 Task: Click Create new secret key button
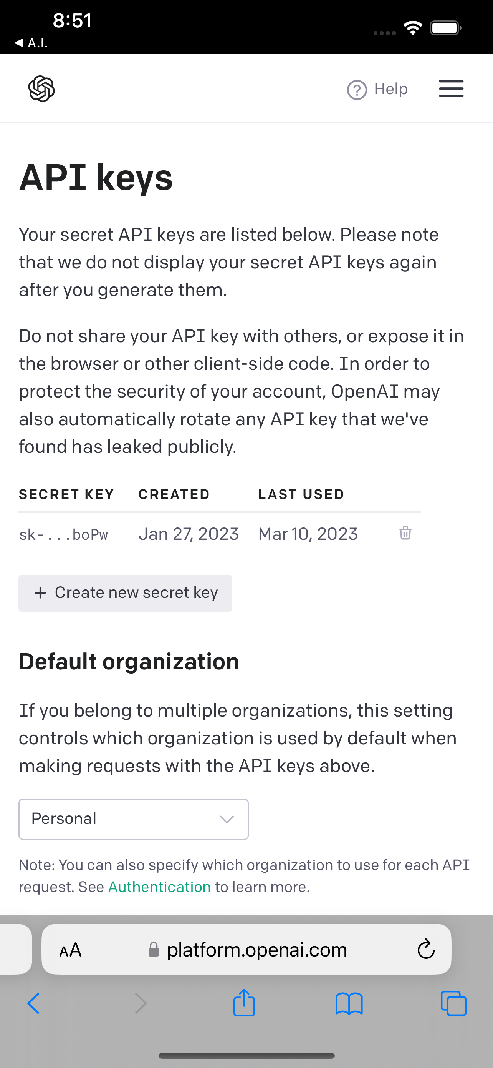[x=125, y=593]
